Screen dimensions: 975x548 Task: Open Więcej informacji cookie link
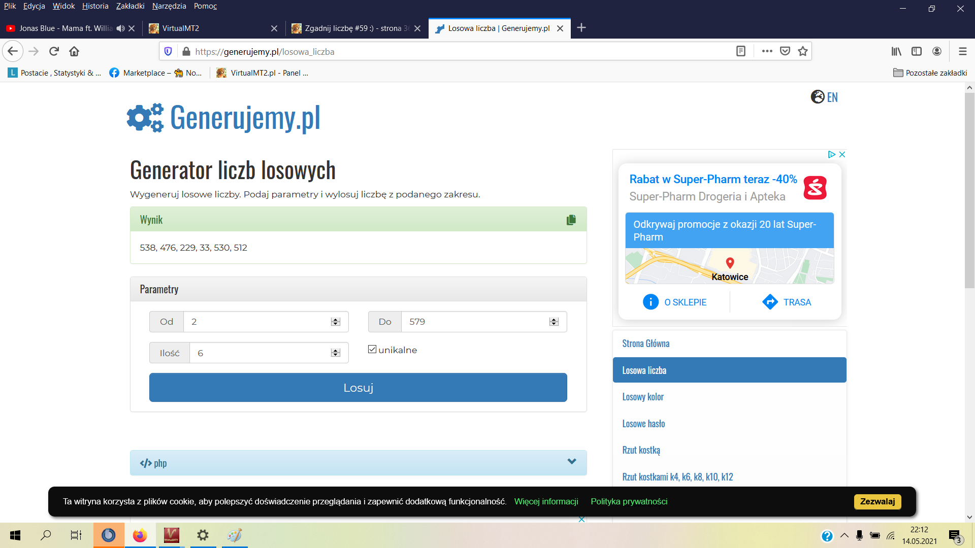[546, 501]
